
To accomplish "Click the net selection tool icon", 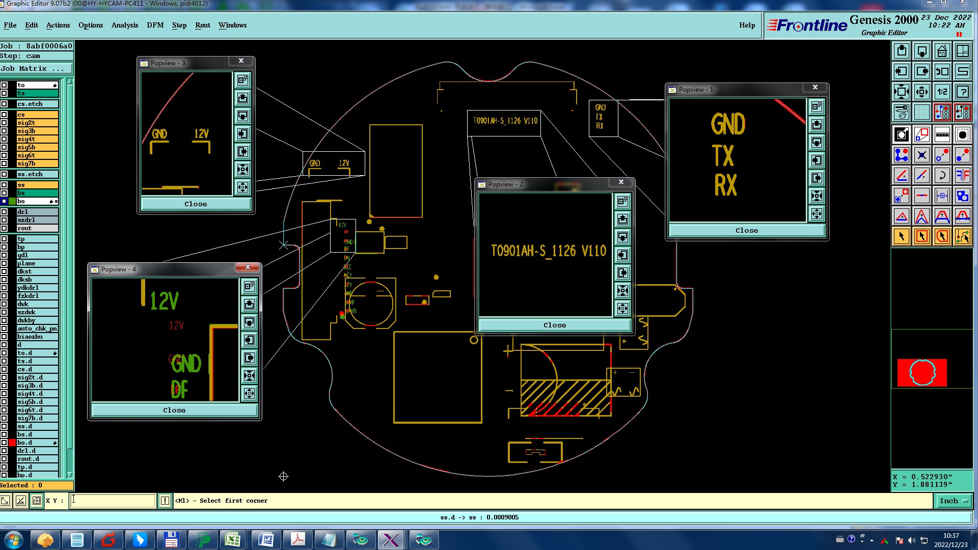I will click(x=962, y=236).
